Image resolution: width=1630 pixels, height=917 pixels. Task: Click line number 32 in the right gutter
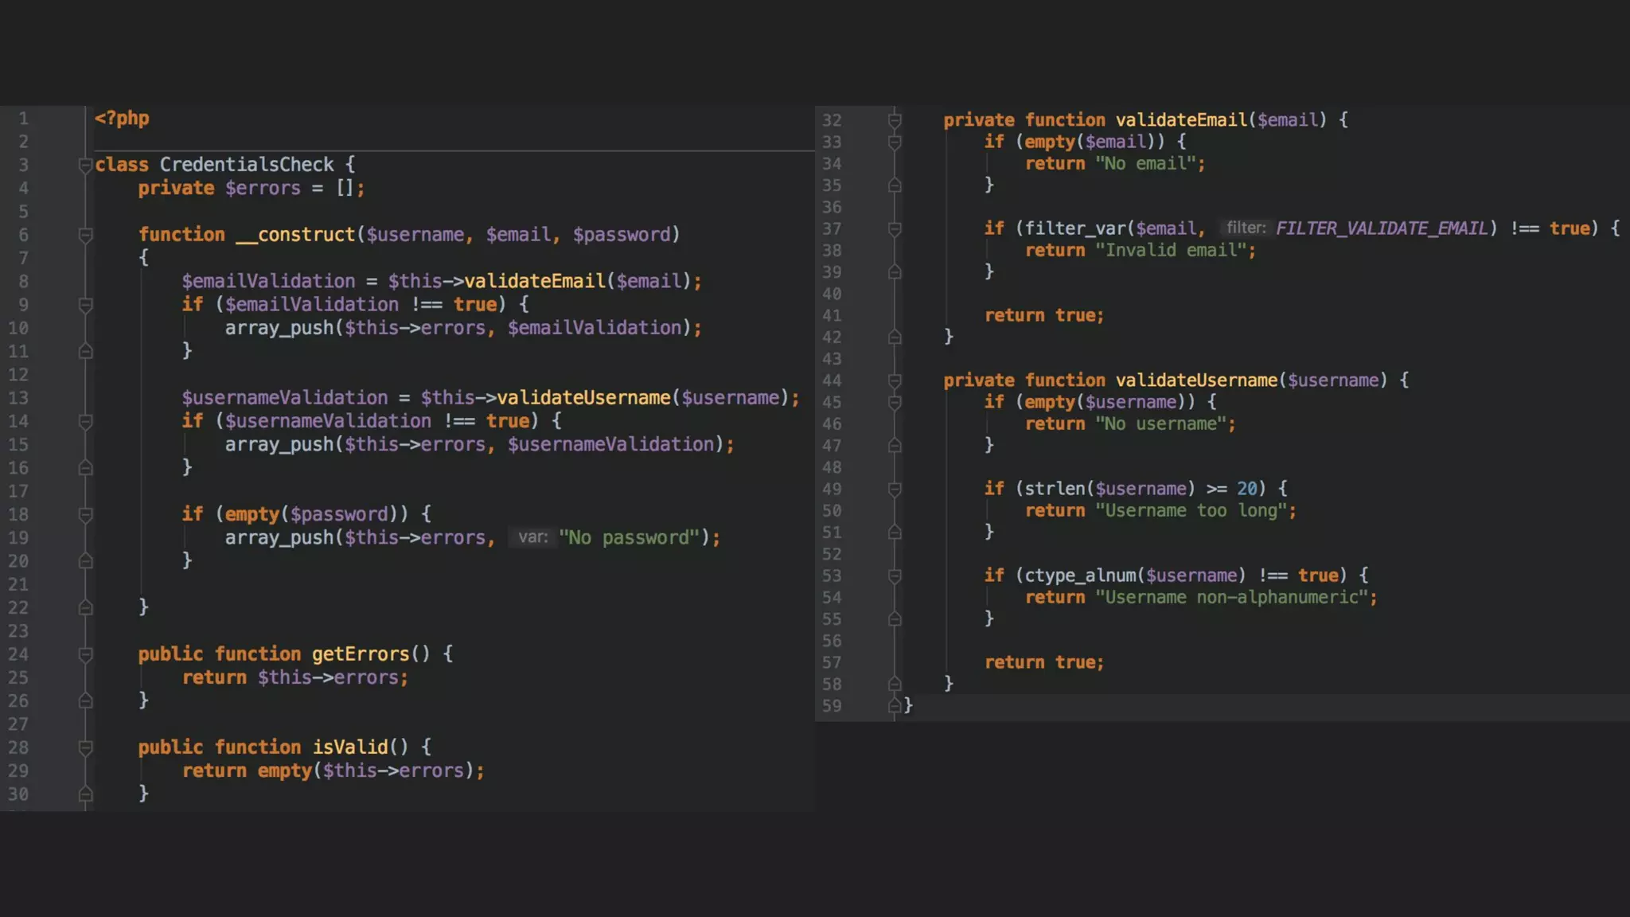click(832, 120)
